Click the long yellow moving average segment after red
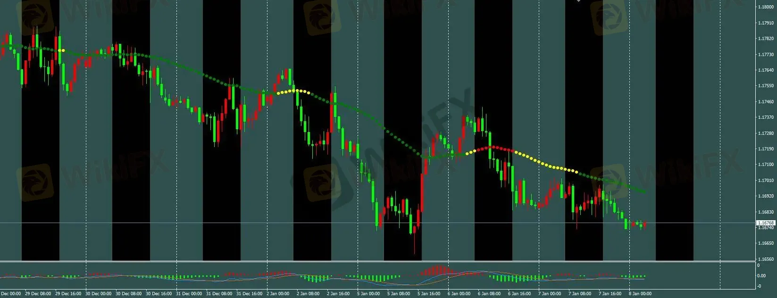Image resolution: width=777 pixels, height=298 pixels. pyautogui.click(x=543, y=164)
